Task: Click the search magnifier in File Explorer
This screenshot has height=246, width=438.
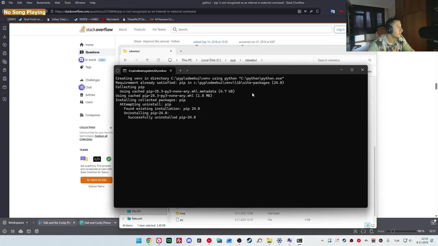Action: click(x=370, y=60)
